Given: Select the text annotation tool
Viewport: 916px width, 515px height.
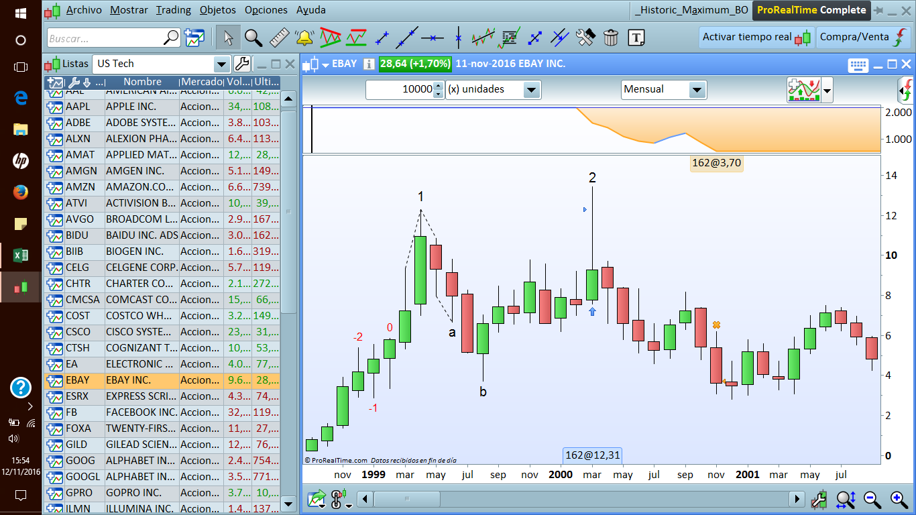Looking at the screenshot, I should pyautogui.click(x=636, y=38).
